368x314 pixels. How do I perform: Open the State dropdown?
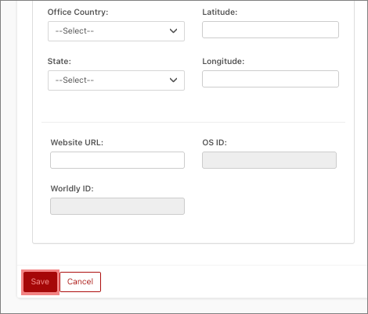(x=116, y=80)
